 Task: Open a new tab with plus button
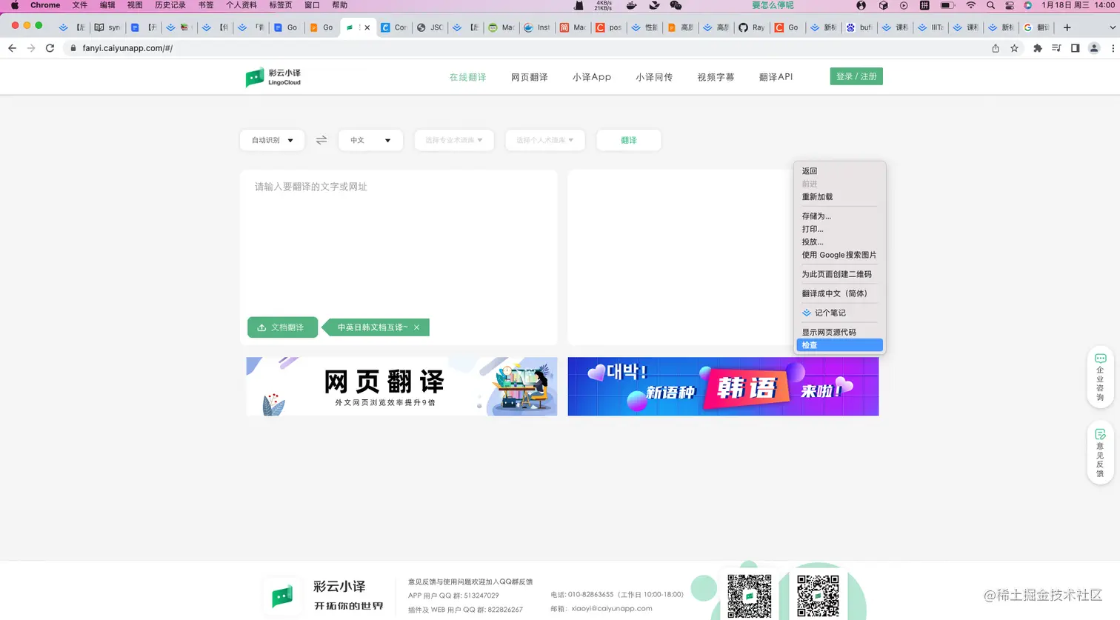tap(1067, 27)
